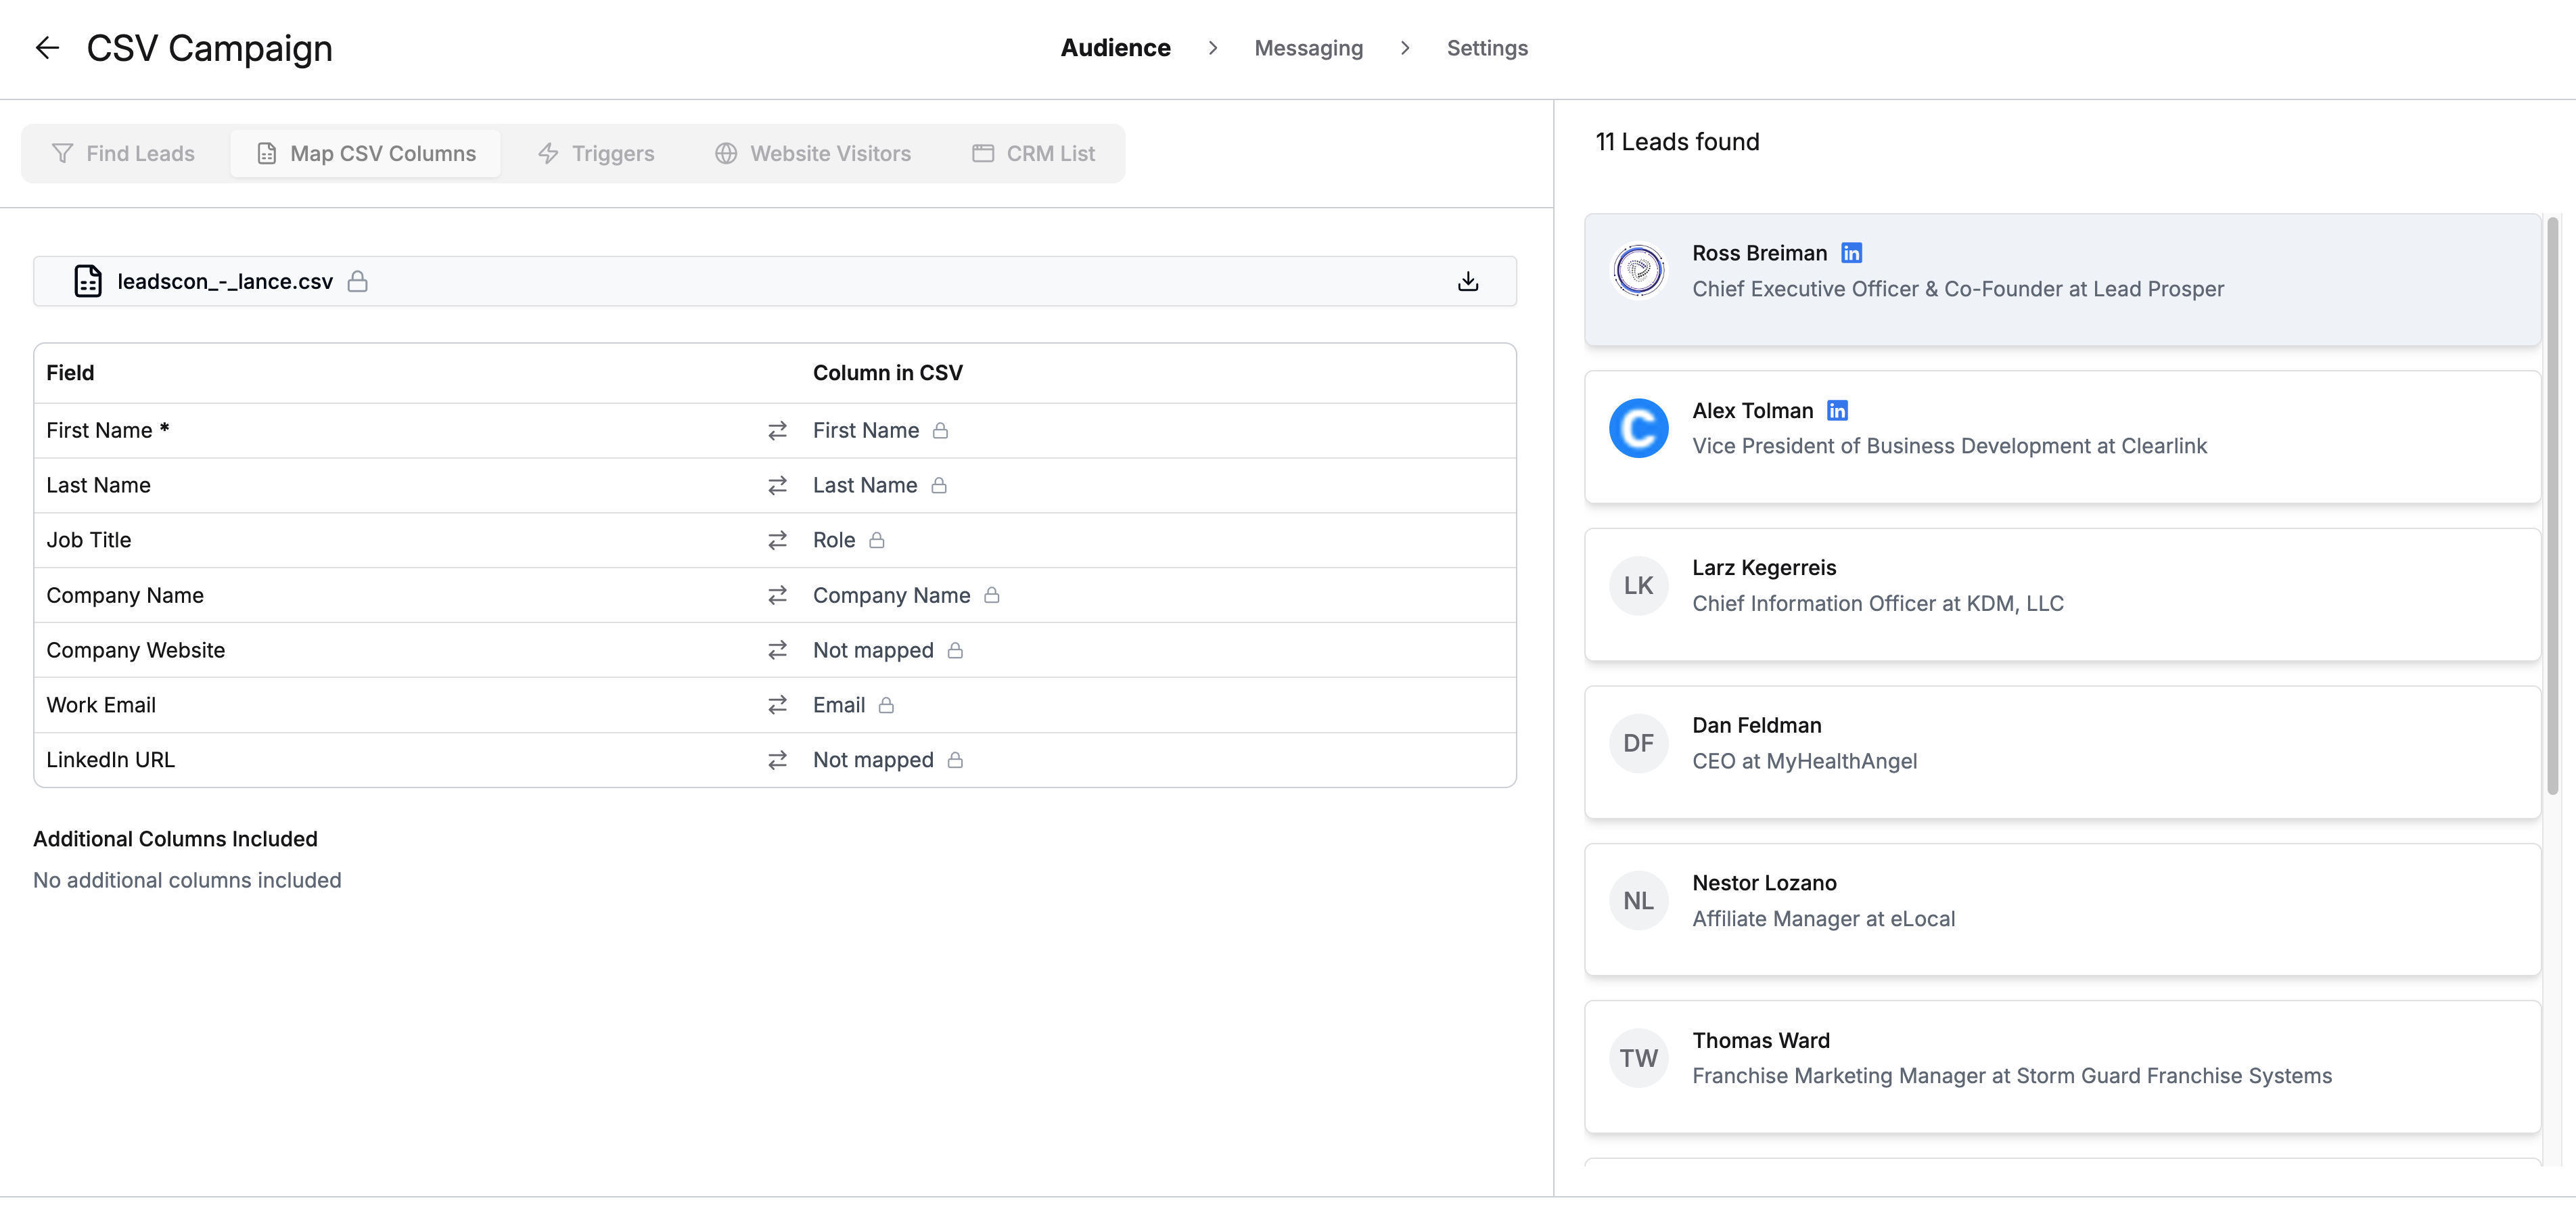The height and width of the screenshot is (1211, 2576).
Task: Click lock icon beside Role column
Action: click(877, 541)
